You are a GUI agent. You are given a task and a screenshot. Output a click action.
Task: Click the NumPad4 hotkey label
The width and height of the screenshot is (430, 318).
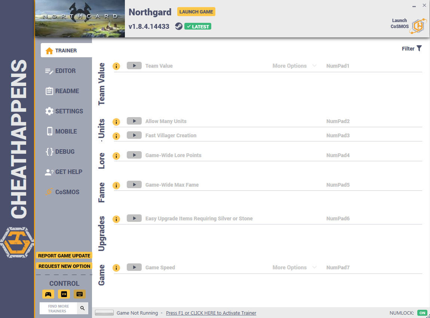[338, 155]
